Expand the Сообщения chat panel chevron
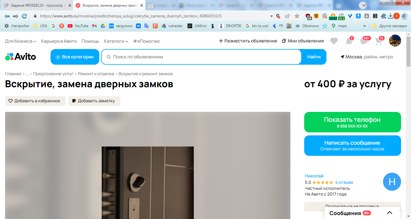The width and height of the screenshot is (411, 219). (x=389, y=213)
